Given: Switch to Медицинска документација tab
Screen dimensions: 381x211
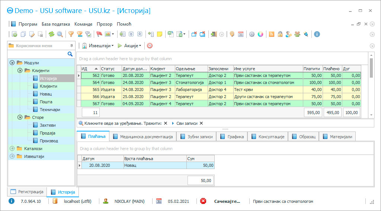Looking at the screenshot, I should tap(143, 137).
